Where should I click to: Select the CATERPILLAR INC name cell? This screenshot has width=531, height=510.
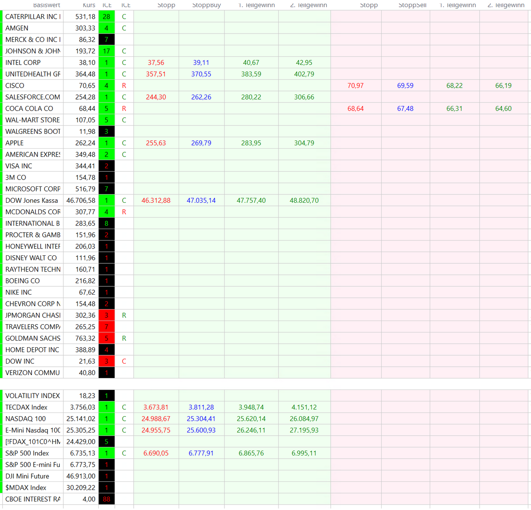pyautogui.click(x=33, y=17)
